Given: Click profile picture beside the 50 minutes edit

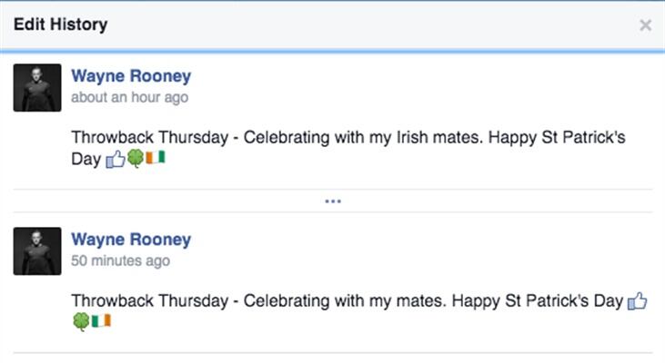Looking at the screenshot, I should pyautogui.click(x=37, y=250).
